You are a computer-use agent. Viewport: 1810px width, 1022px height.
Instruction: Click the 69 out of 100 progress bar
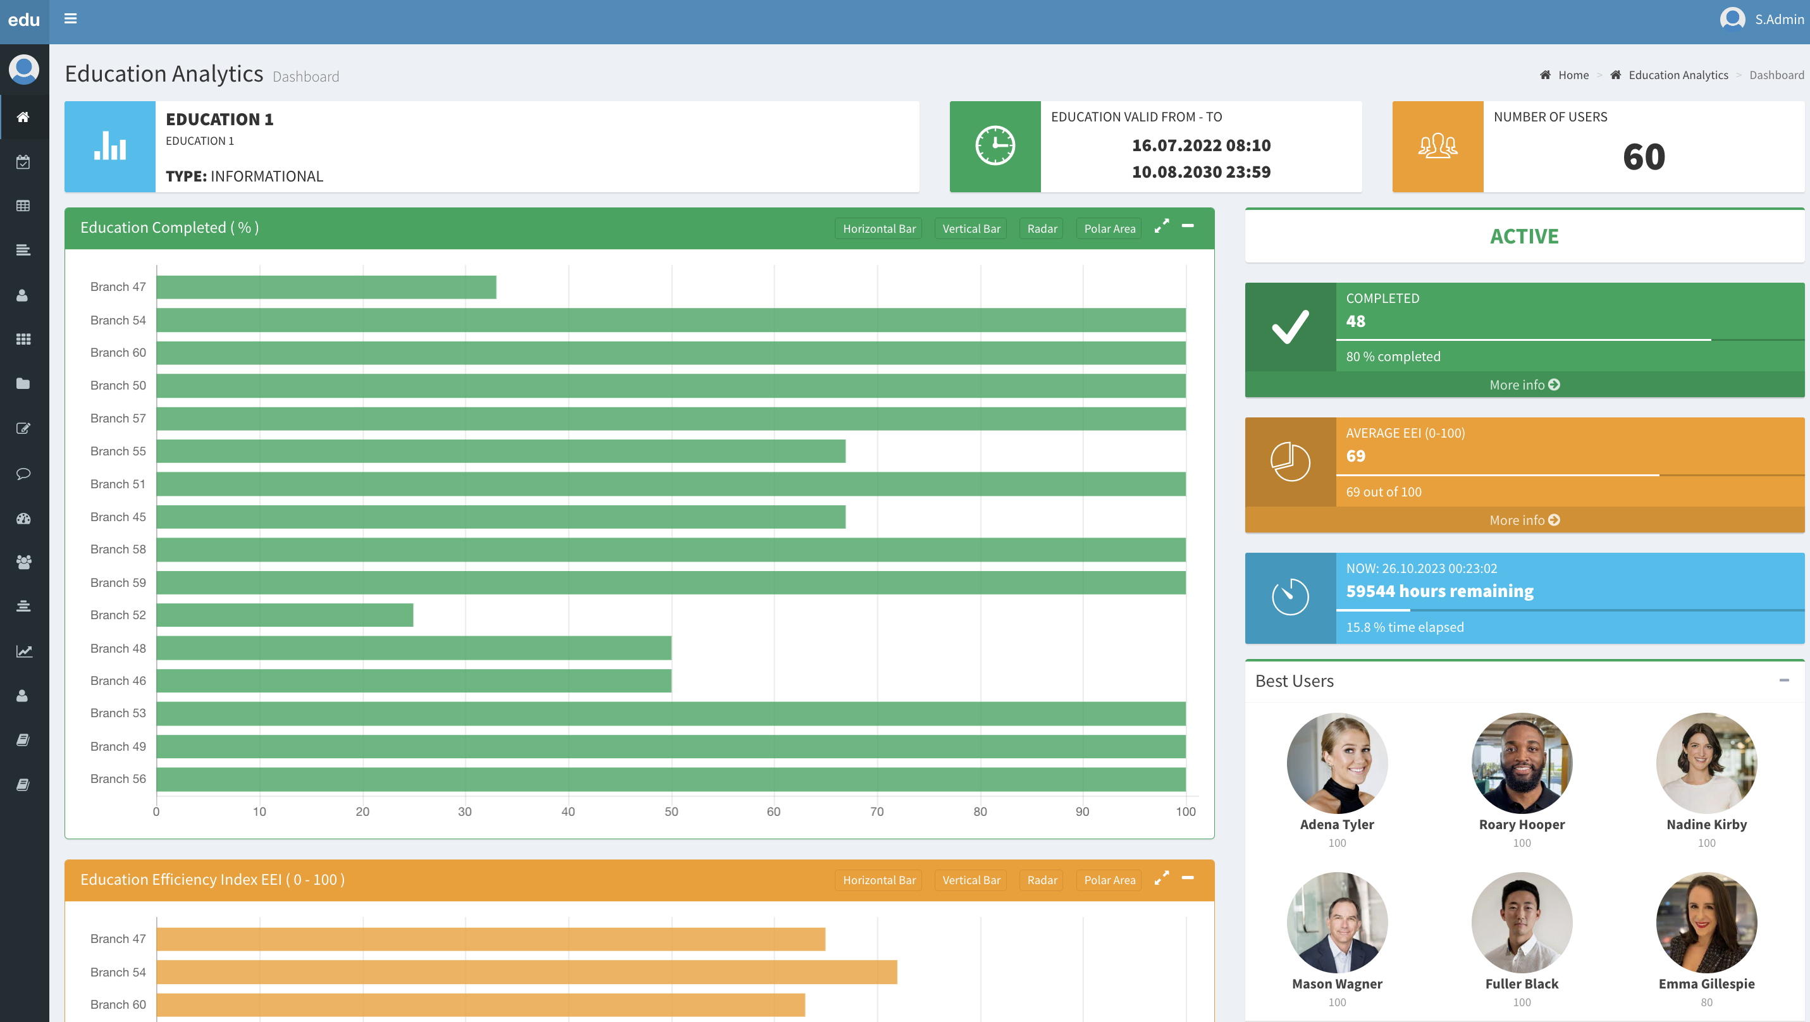(1570, 476)
